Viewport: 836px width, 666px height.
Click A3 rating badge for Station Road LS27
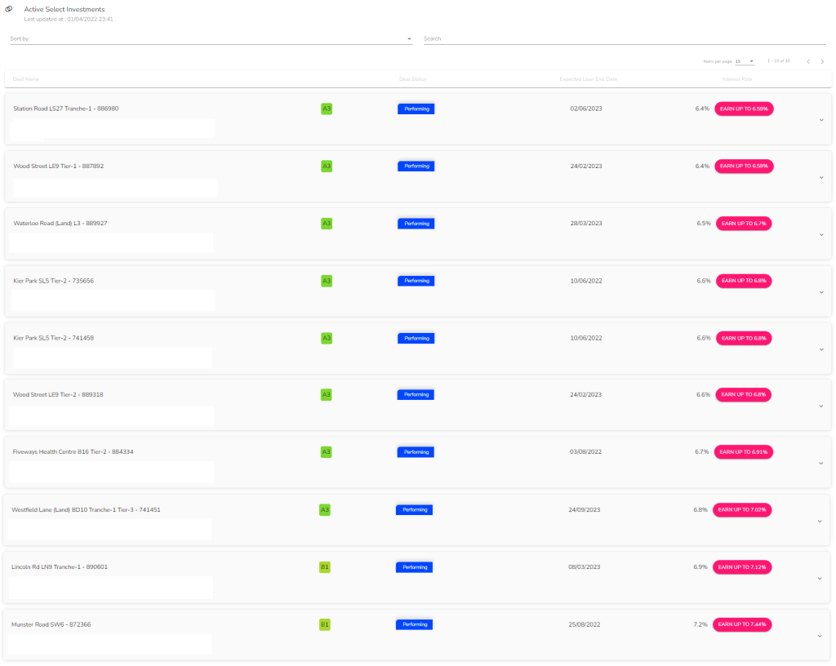(327, 109)
